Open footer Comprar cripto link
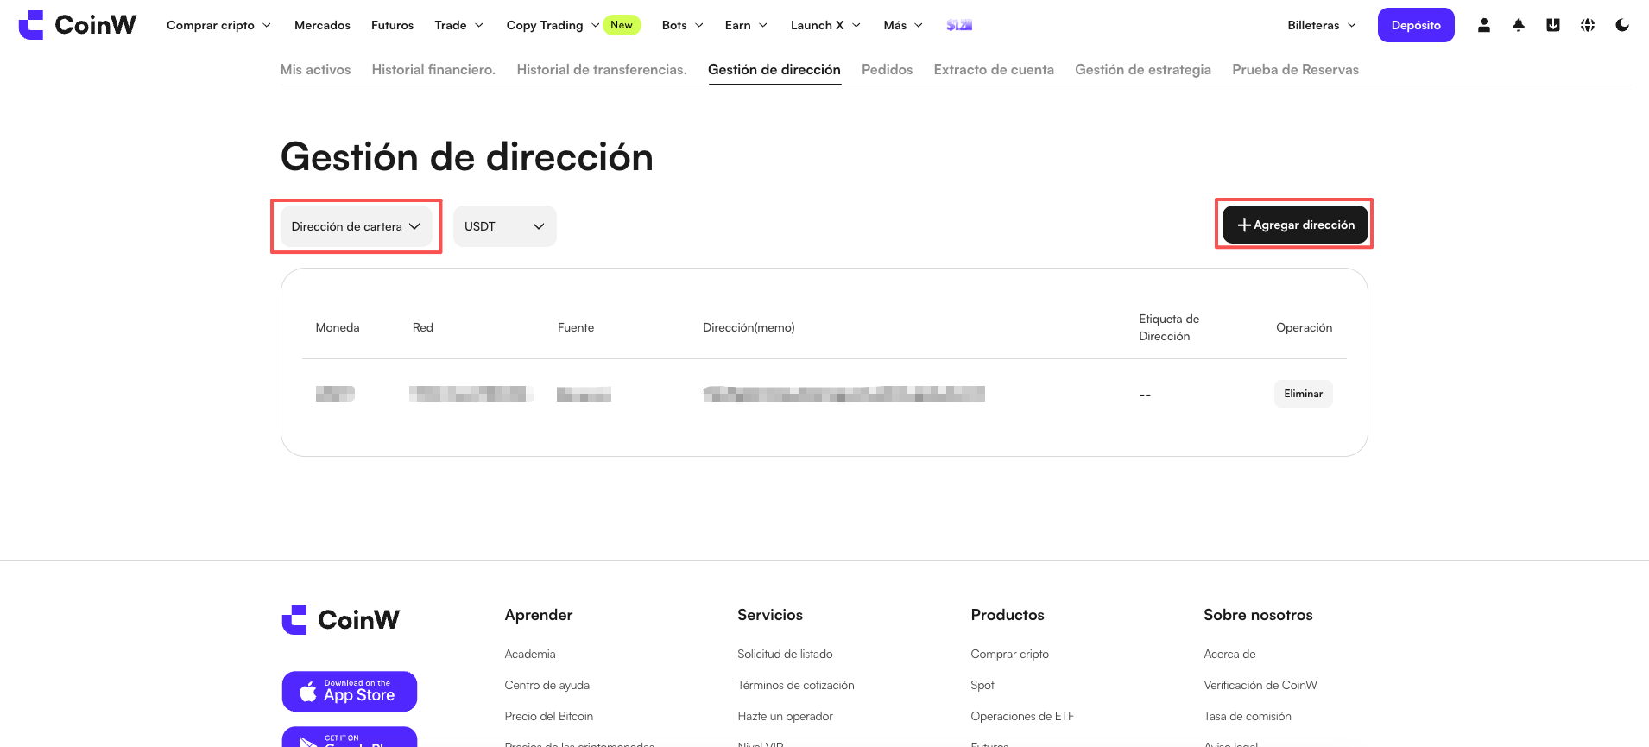 (x=1009, y=654)
